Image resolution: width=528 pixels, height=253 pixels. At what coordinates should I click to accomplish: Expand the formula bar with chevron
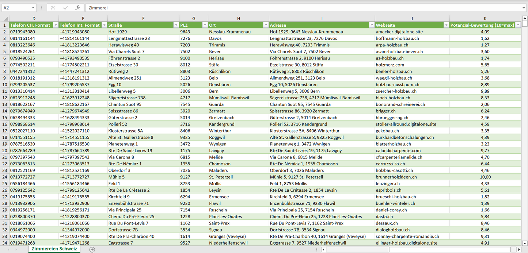point(524,8)
